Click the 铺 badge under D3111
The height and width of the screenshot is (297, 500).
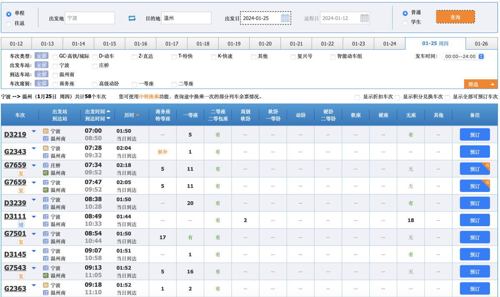click(x=21, y=225)
